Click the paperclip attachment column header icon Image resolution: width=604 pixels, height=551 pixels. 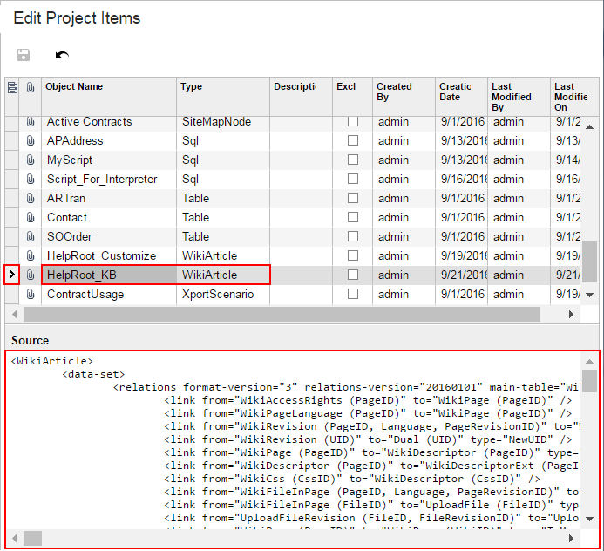tap(30, 87)
